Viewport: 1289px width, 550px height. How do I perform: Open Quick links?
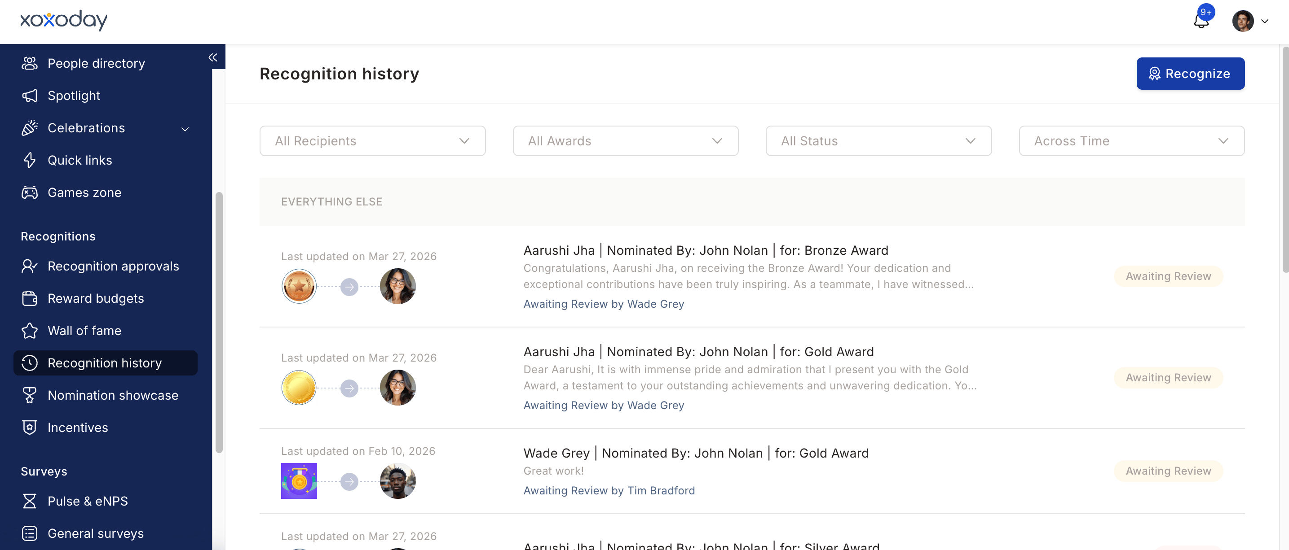[79, 160]
